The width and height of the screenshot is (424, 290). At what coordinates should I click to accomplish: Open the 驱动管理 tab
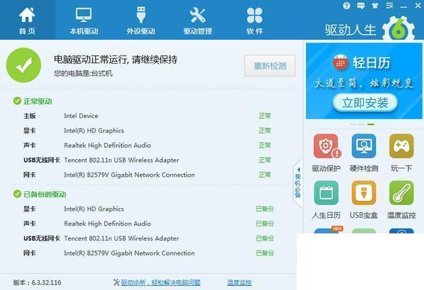[x=198, y=21]
